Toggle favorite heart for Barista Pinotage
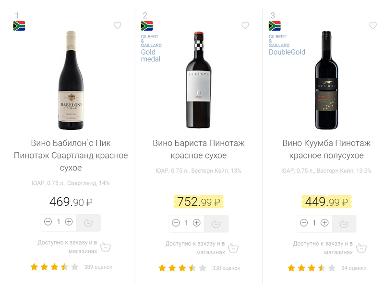 (245, 25)
